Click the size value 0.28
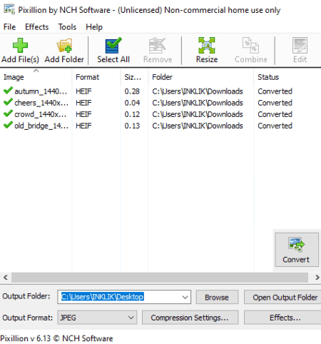321x344 pixels. coord(132,91)
